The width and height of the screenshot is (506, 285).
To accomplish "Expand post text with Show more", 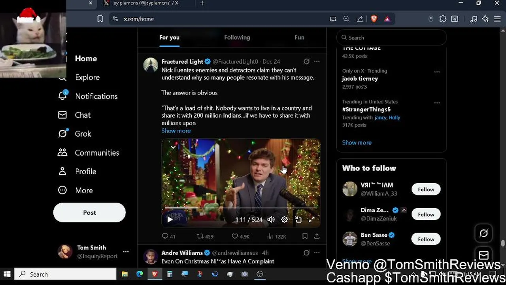I will coord(176,131).
